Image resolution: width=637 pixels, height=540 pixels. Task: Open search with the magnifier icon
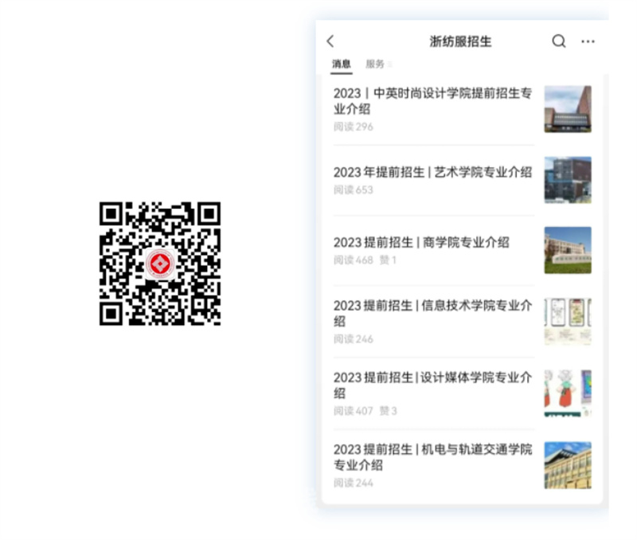pos(559,41)
